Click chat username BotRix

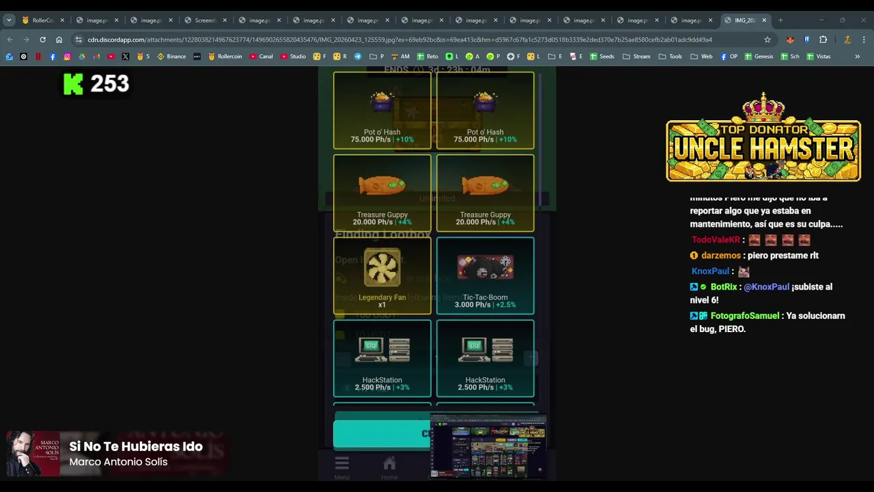tap(724, 287)
